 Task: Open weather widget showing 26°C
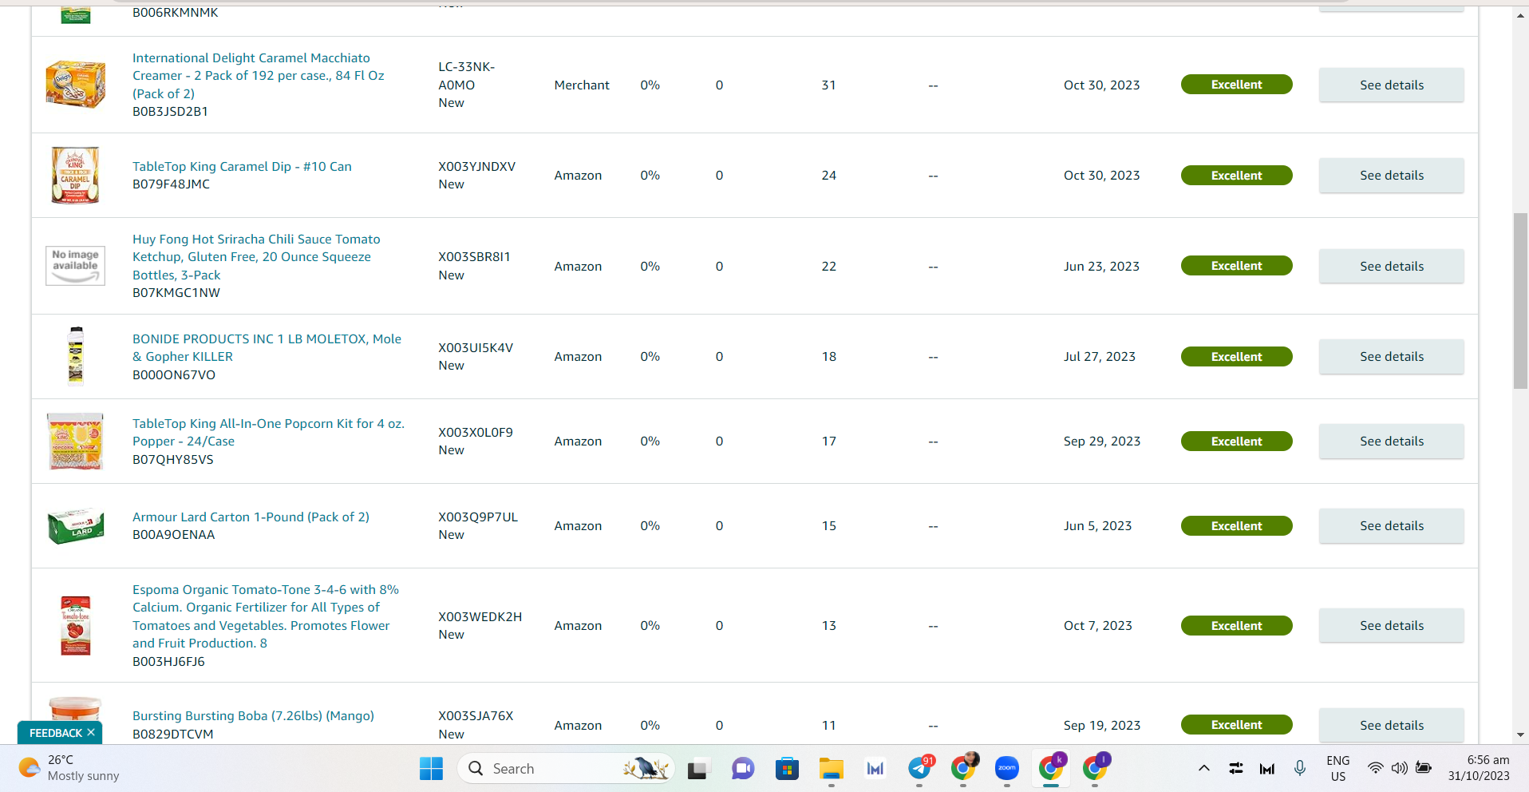(69, 768)
